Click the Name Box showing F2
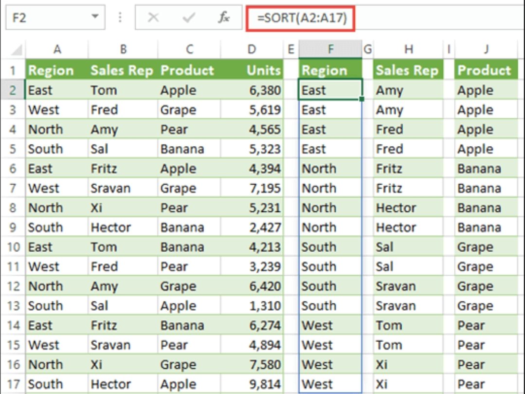Viewport: 525px width, 394px height. point(44,18)
